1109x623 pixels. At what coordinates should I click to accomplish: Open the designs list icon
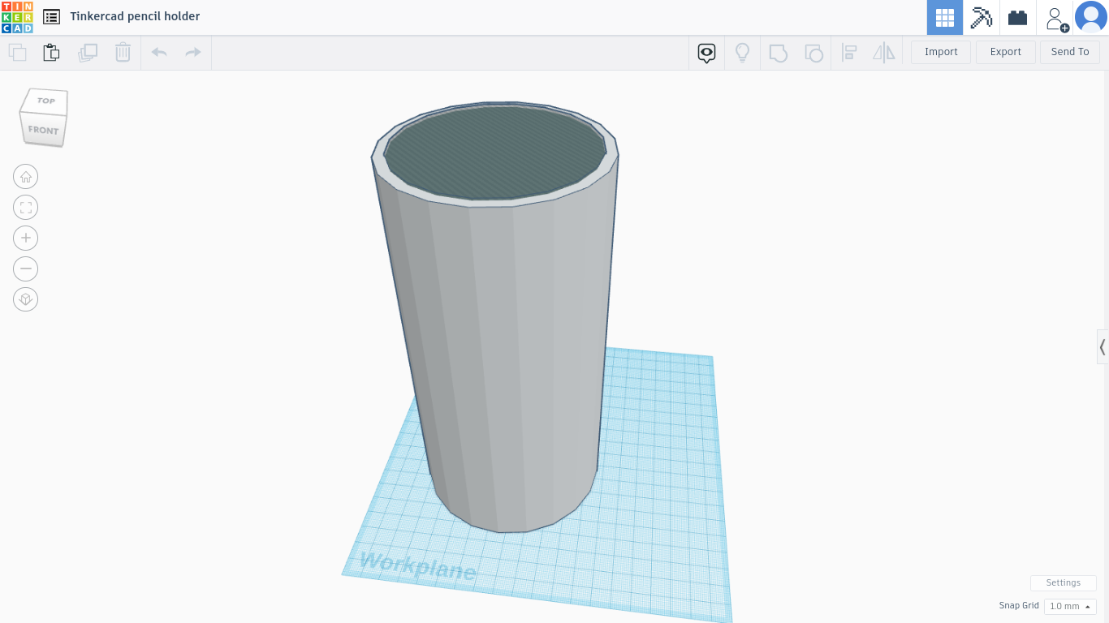[51, 16]
